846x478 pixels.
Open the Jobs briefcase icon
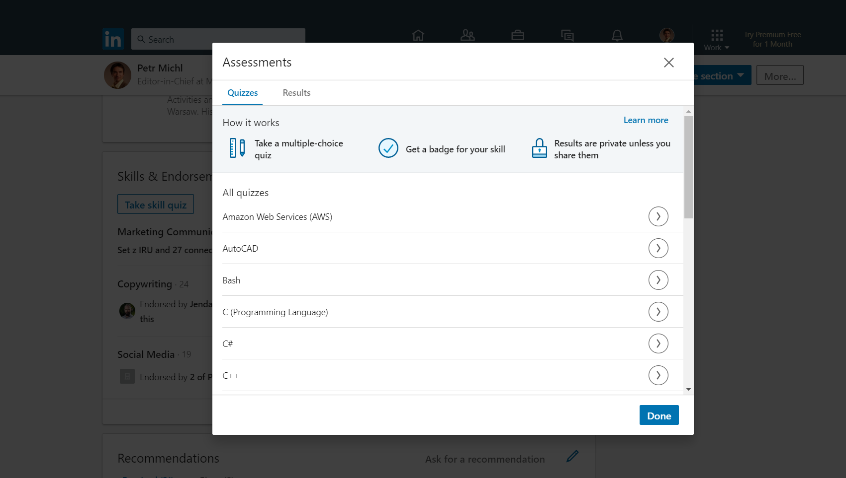[x=518, y=35]
